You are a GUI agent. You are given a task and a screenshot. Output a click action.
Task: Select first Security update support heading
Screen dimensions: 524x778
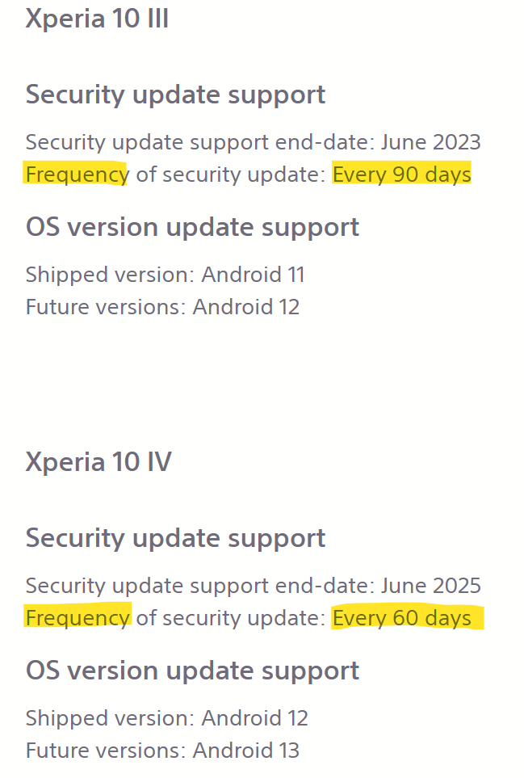tap(175, 95)
